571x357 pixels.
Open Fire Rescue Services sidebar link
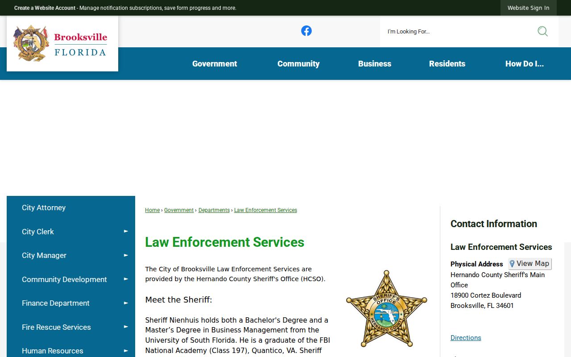[56, 327]
